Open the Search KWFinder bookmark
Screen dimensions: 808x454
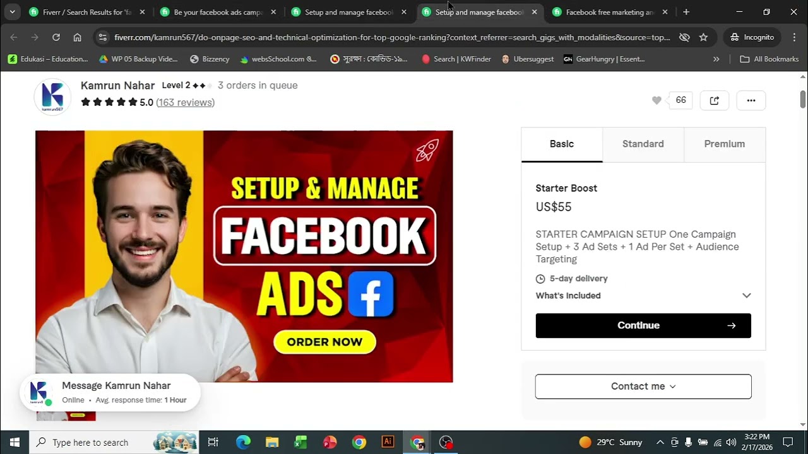pyautogui.click(x=456, y=59)
